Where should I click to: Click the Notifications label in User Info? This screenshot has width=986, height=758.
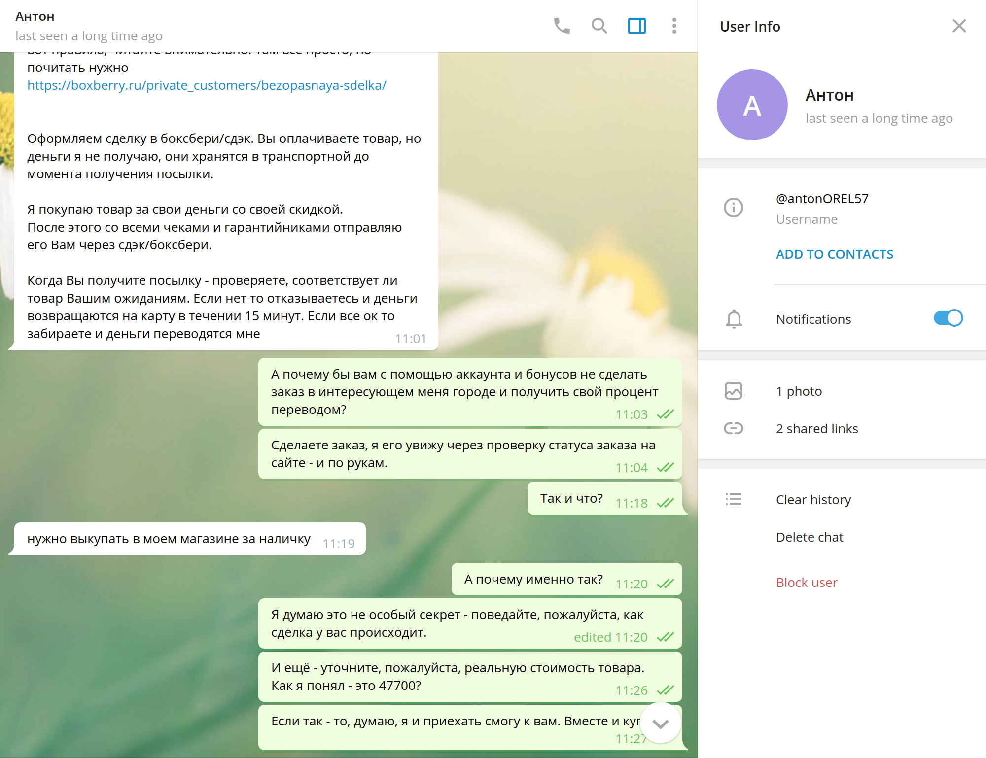pos(813,319)
